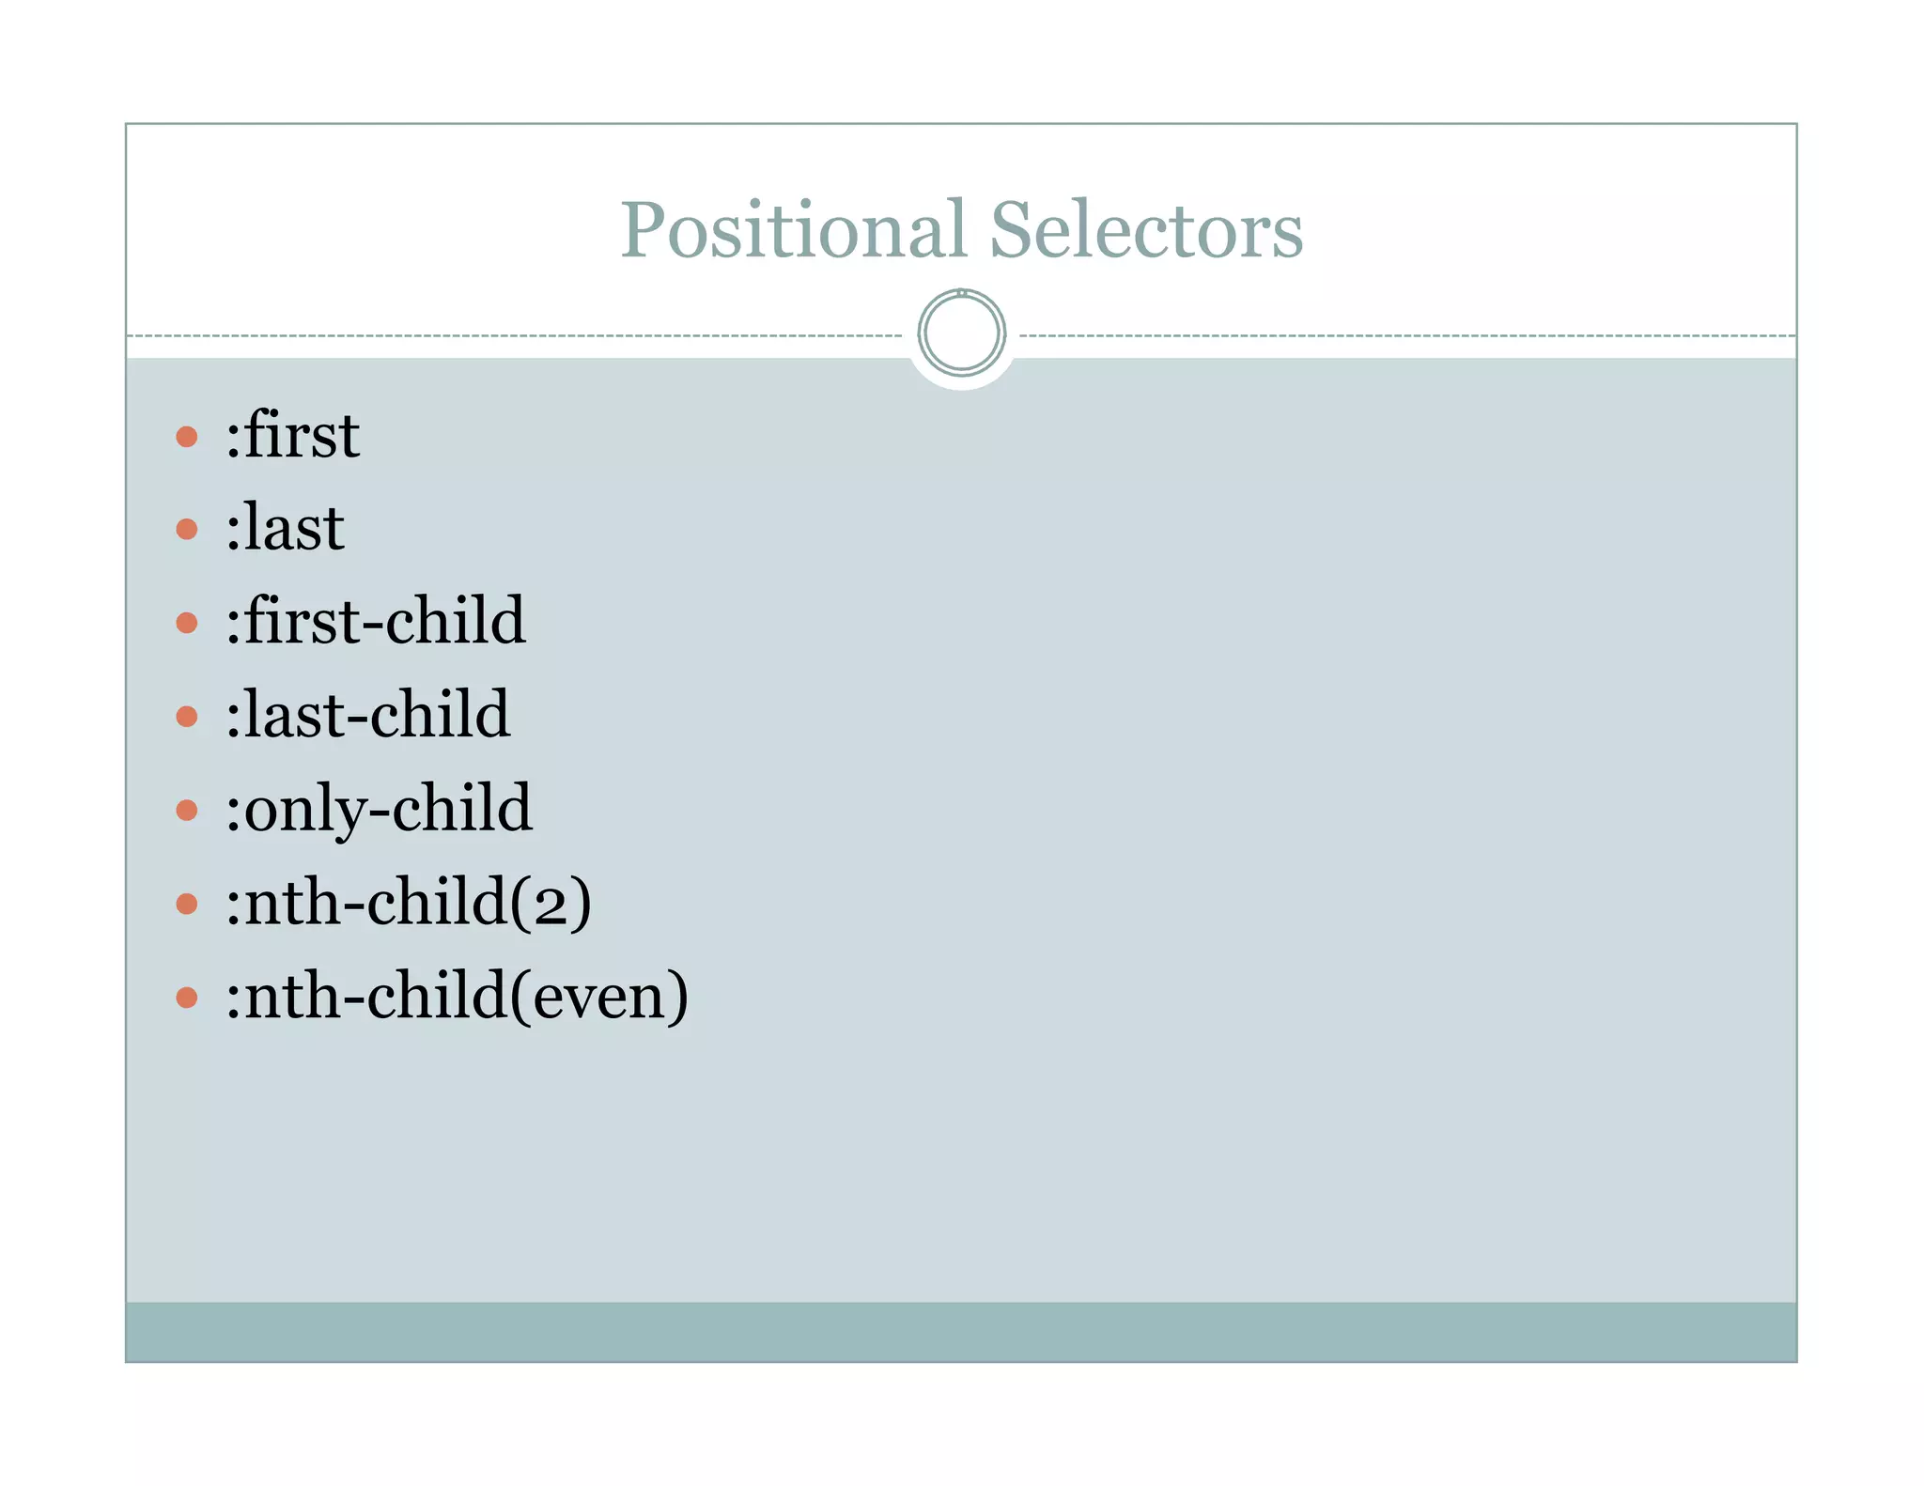Image resolution: width=1924 pixels, height=1486 pixels.
Task: Click orange bullet beside :first-child
Action: coord(187,623)
